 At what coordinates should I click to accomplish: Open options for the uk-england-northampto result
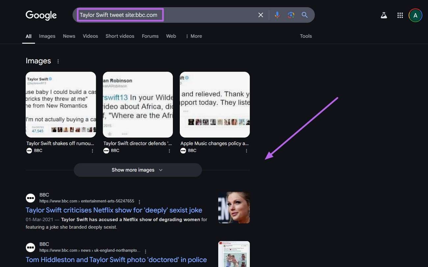pos(145,251)
